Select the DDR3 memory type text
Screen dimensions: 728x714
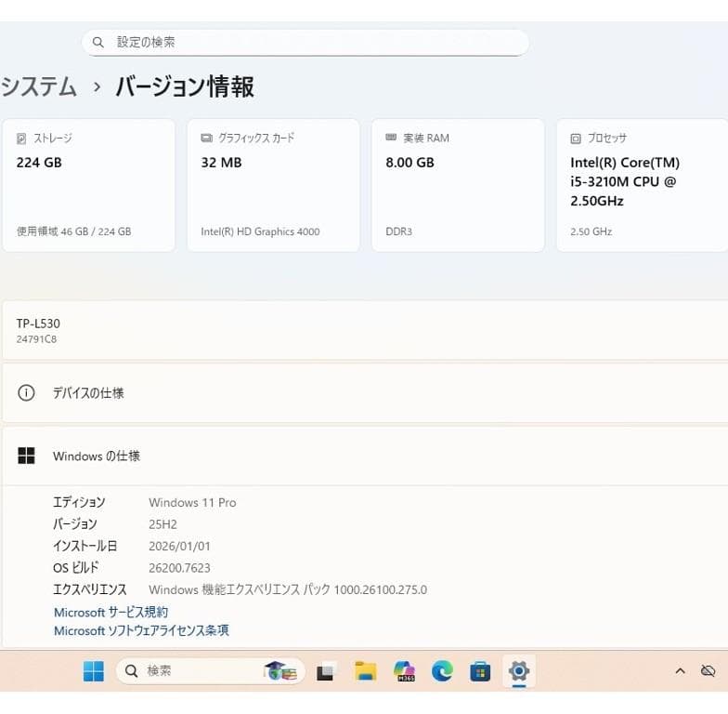point(398,231)
